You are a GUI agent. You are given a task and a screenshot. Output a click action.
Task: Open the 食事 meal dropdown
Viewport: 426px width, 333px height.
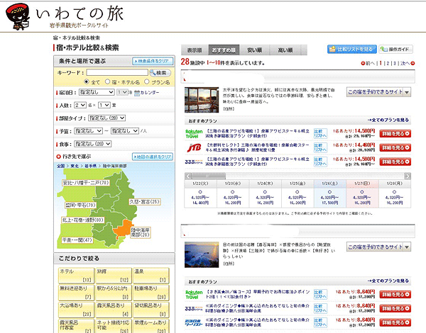pos(92,144)
